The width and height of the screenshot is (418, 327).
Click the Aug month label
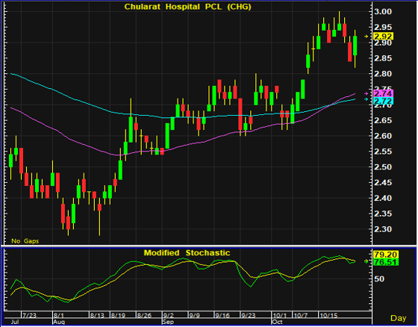59,322
